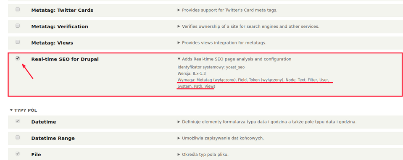Viewport: 403px width, 160px height.
Task: Click the Datetime module checkbox
Action: (x=18, y=121)
